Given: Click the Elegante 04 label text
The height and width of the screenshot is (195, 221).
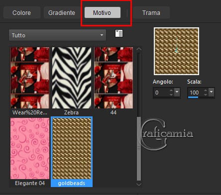Looking at the screenshot, I should point(30,183).
